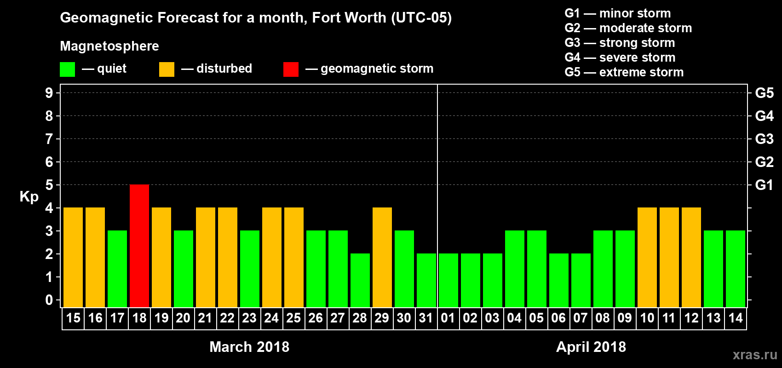Screen dimensions: 782x368
Task: Click the April 2018 month label
Action: point(591,347)
